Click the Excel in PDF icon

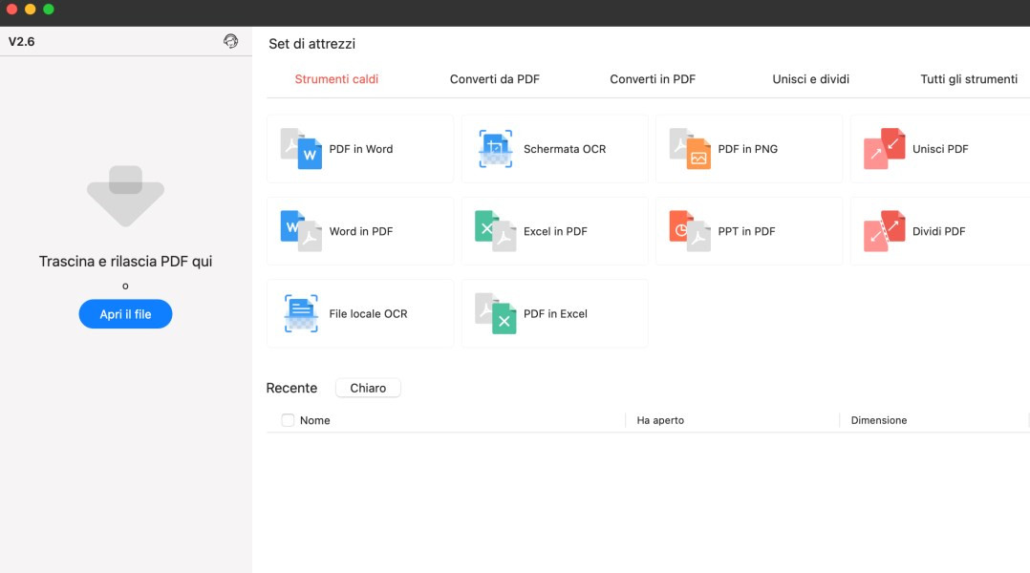point(495,231)
